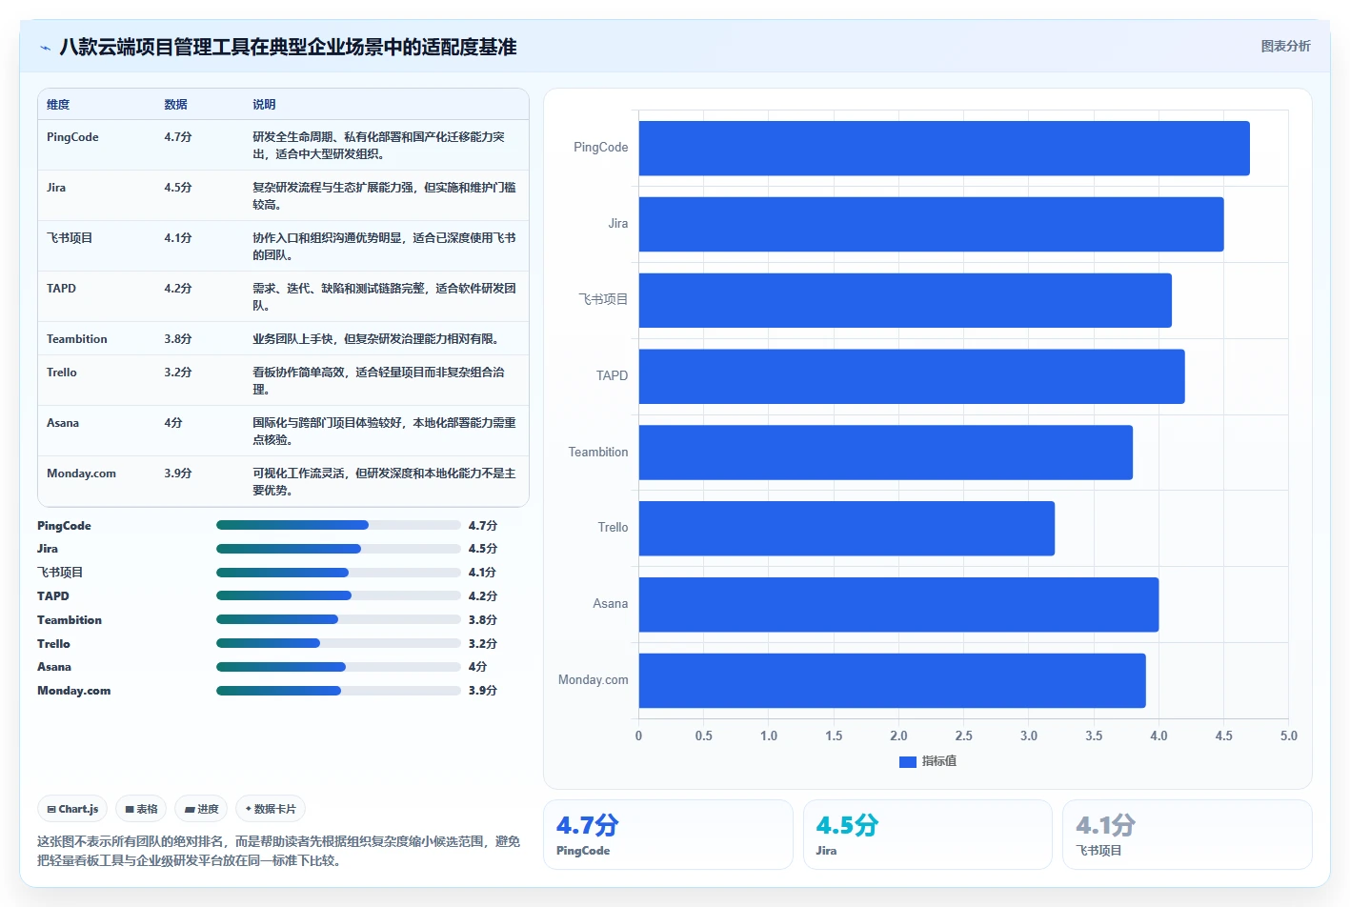
Task: Open the 4.7分 PingCode data card
Action: pos(668,835)
